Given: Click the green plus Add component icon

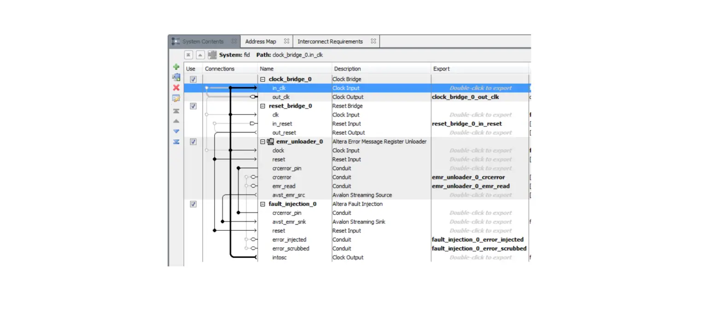Looking at the screenshot, I should pos(176,67).
